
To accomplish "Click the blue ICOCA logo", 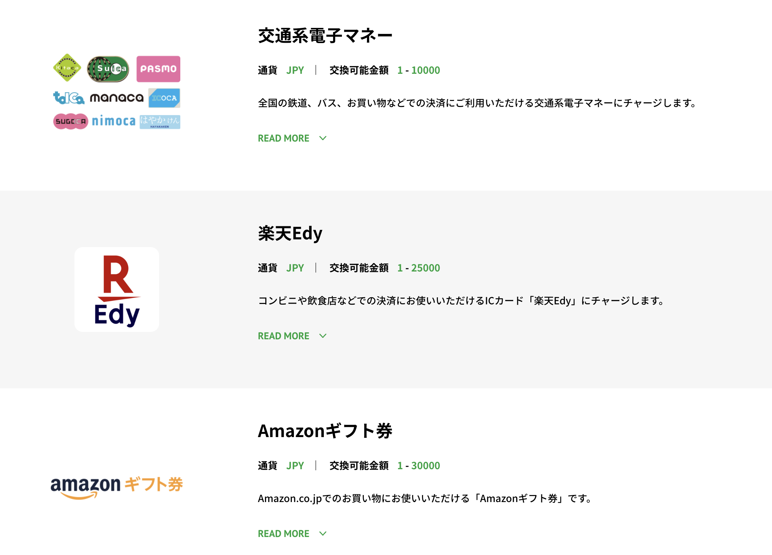I will [164, 98].
